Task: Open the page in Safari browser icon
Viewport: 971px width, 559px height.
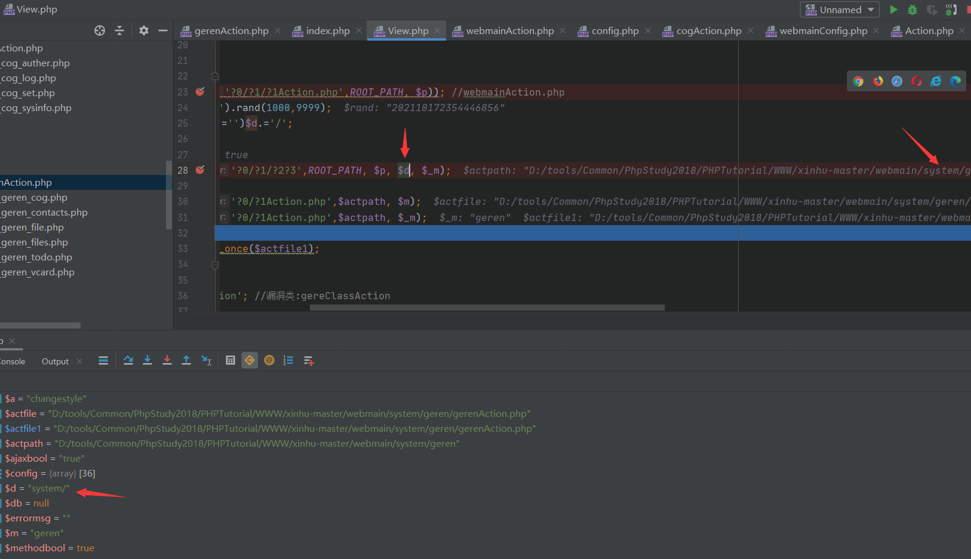Action: 897,81
